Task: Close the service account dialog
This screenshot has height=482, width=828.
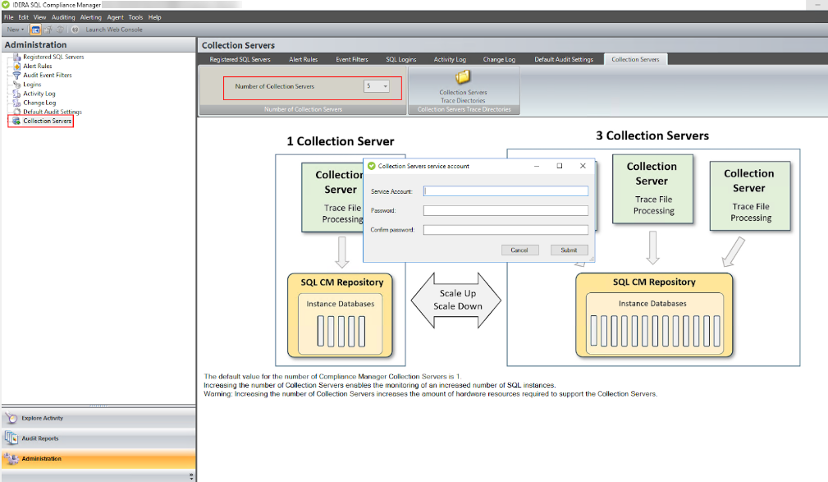Action: pyautogui.click(x=583, y=166)
